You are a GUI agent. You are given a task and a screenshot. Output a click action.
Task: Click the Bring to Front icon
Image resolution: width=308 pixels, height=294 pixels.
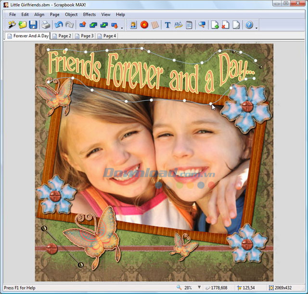tap(82, 25)
